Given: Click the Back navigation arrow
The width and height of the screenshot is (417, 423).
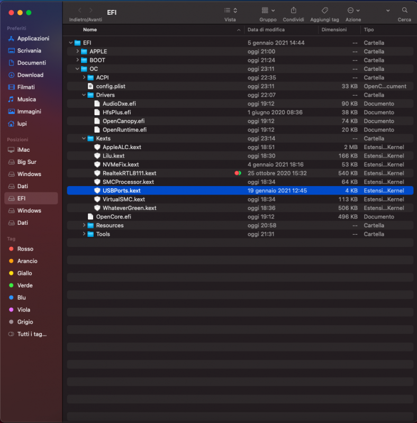Looking at the screenshot, I should pos(80,10).
